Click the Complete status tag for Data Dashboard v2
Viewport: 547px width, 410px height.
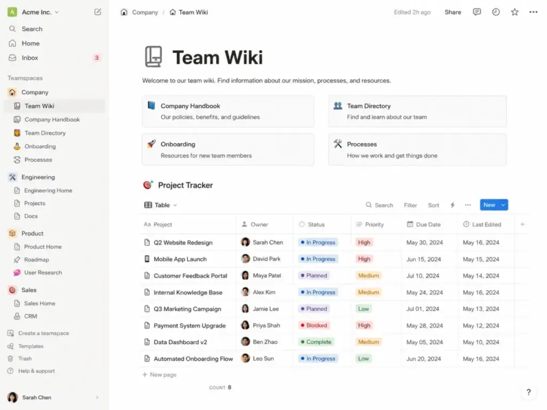316,342
